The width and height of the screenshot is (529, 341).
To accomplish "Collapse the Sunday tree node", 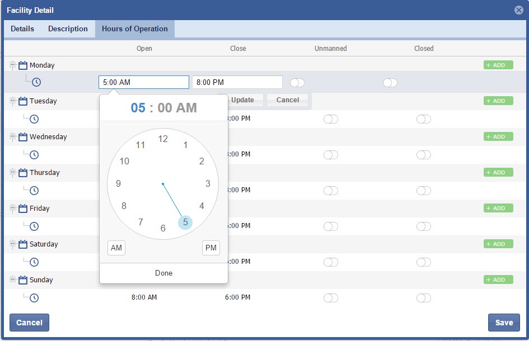I will tap(13, 280).
